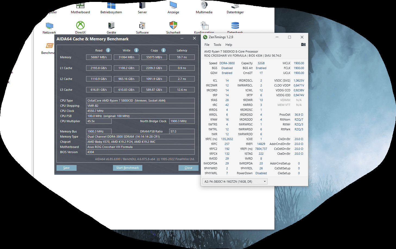Click the BGS Alt value Enabled

(261, 68)
